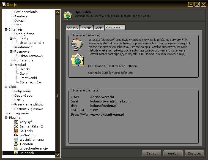
Task: Click the Wideokonferencje camera icon
Action: (16, 148)
